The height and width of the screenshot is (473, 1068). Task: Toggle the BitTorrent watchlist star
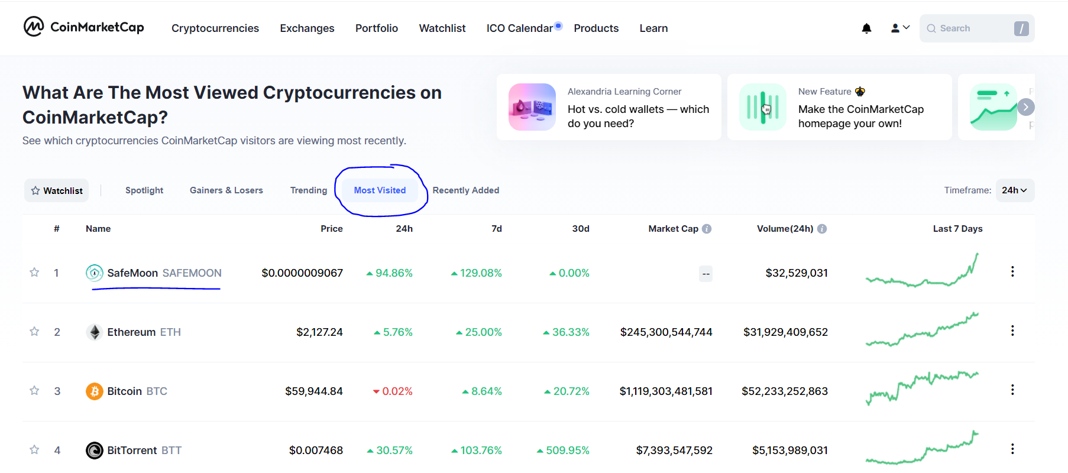click(x=34, y=450)
